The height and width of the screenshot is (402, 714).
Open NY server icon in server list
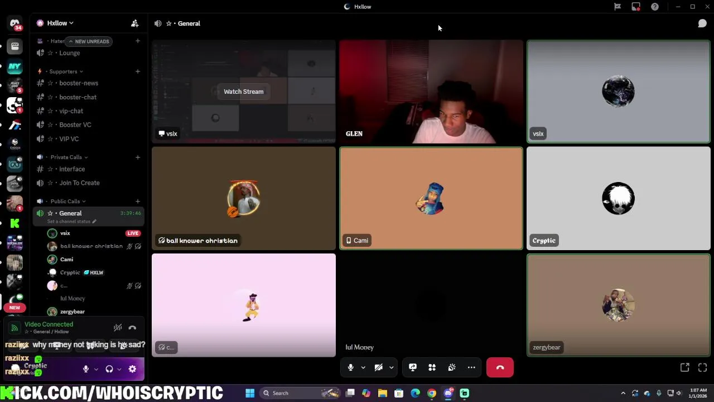(15, 66)
